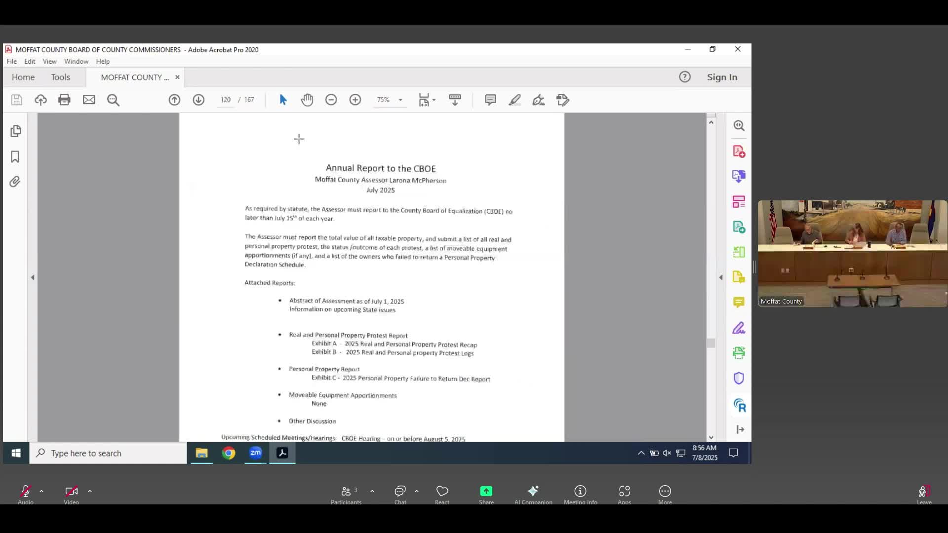Expand the 75% zoom level dropdown
Image resolution: width=948 pixels, height=533 pixels.
tap(400, 100)
